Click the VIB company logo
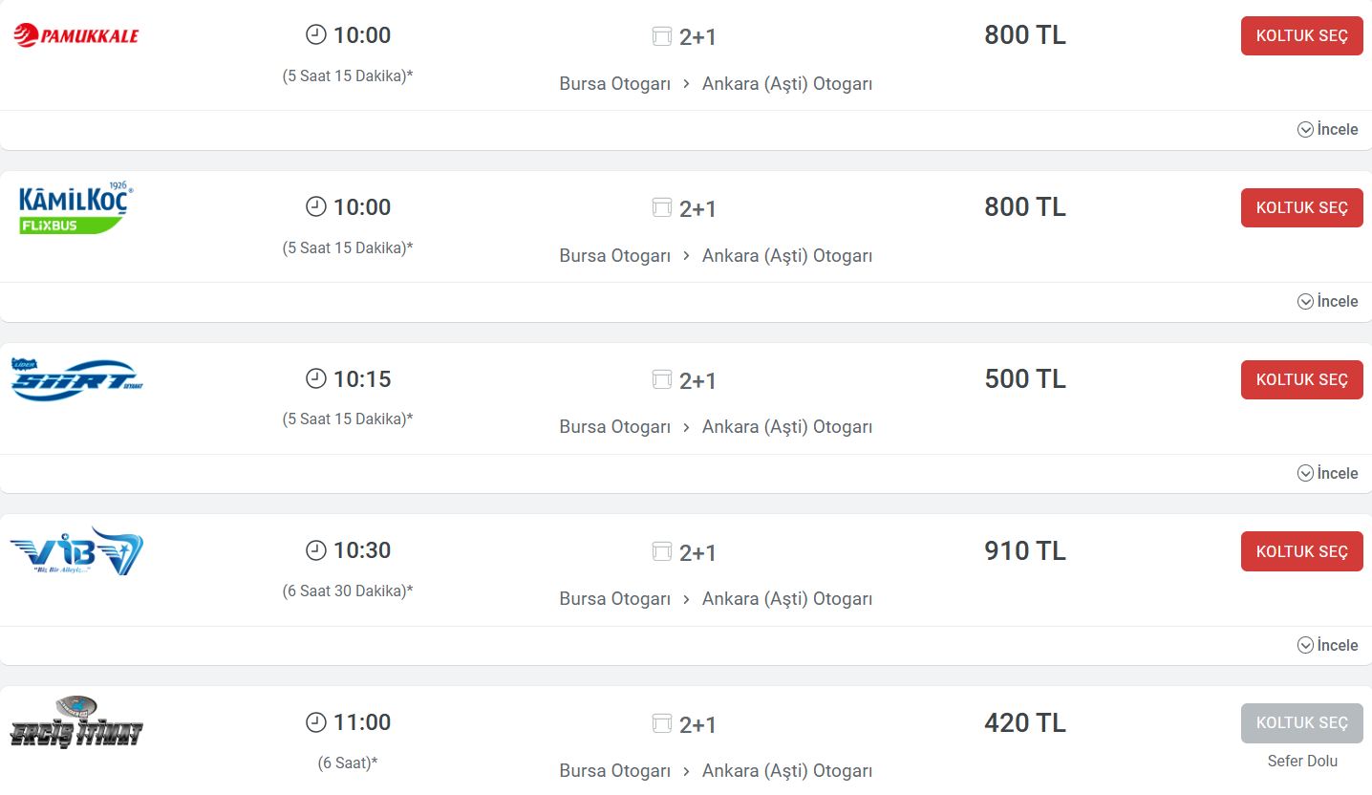Viewport: 1372px width, 795px height. (x=76, y=551)
